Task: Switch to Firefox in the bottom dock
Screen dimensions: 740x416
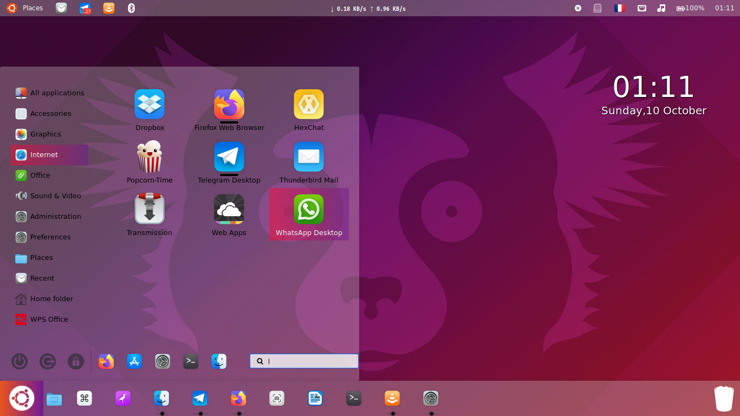Action: point(238,399)
